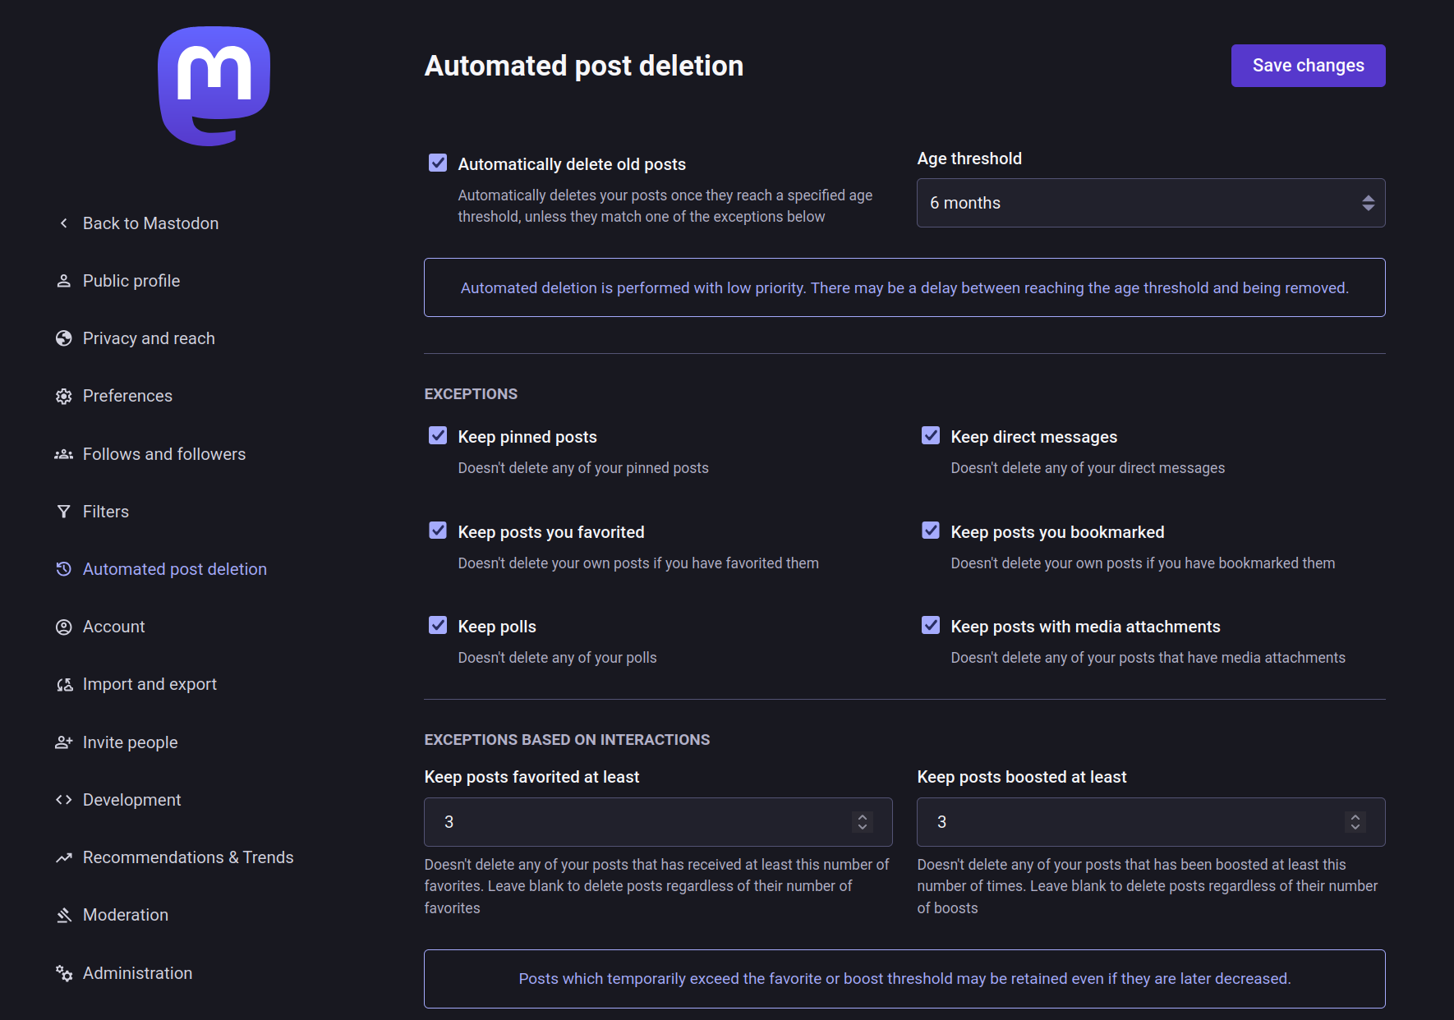Click the Preferences gear icon
Image resolution: width=1454 pixels, height=1020 pixels.
[63, 396]
